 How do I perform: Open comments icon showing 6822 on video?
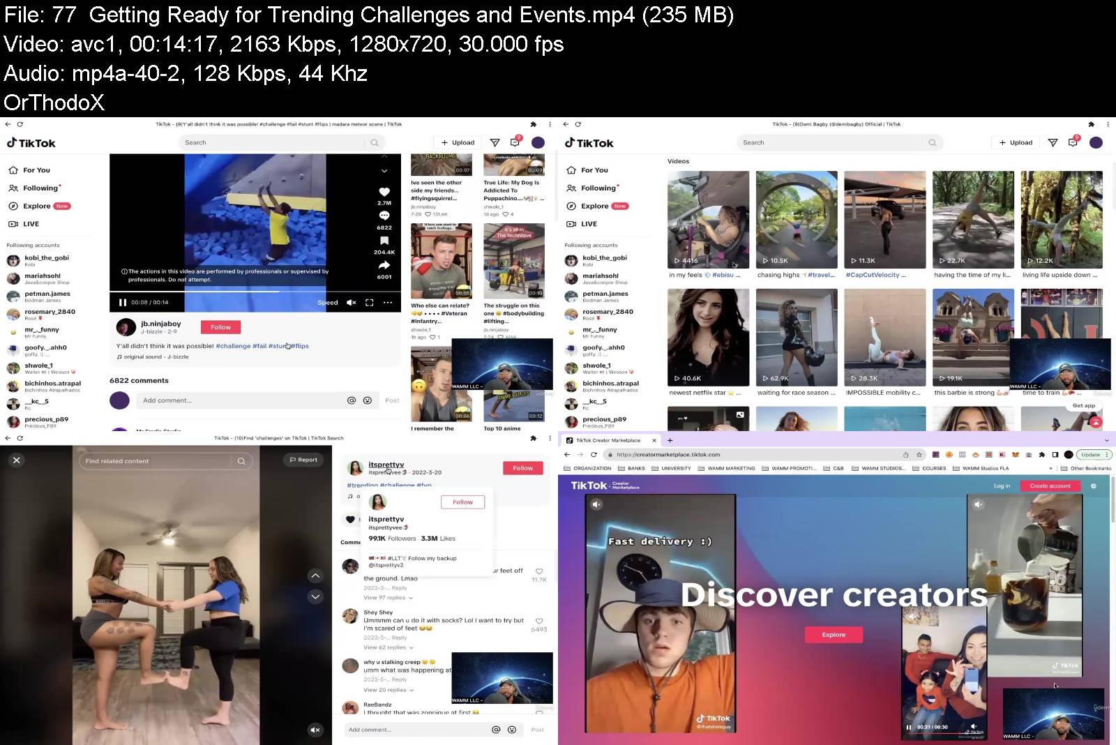point(384,216)
